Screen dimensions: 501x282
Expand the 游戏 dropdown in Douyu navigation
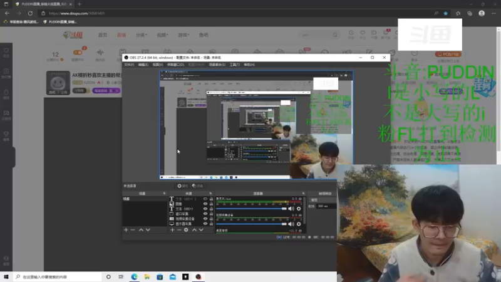click(183, 35)
